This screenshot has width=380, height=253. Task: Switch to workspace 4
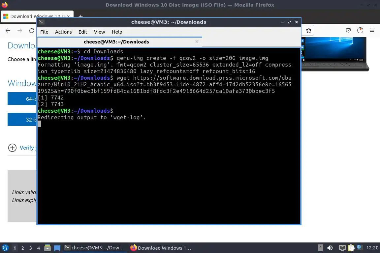[39, 248]
